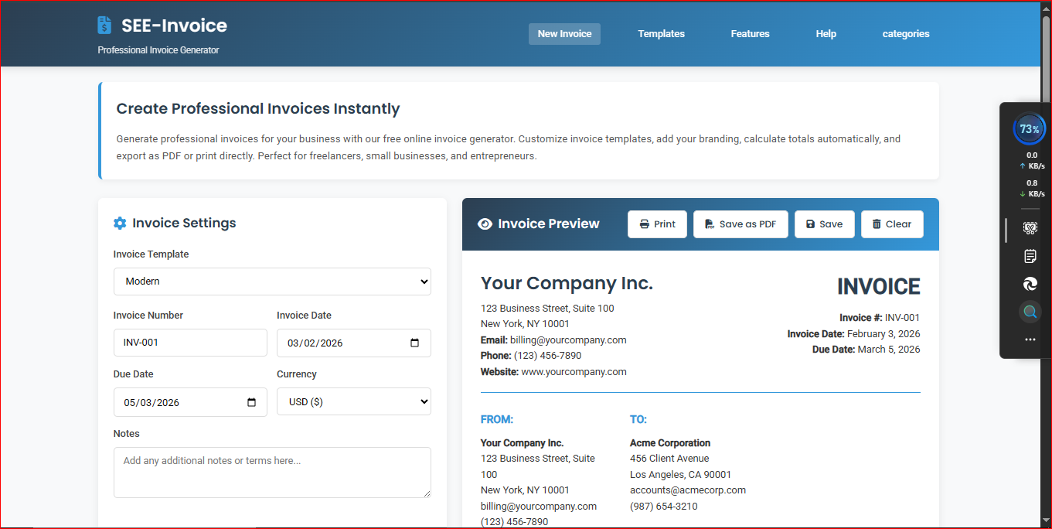
Task: Click the Print button
Action: pyautogui.click(x=657, y=224)
